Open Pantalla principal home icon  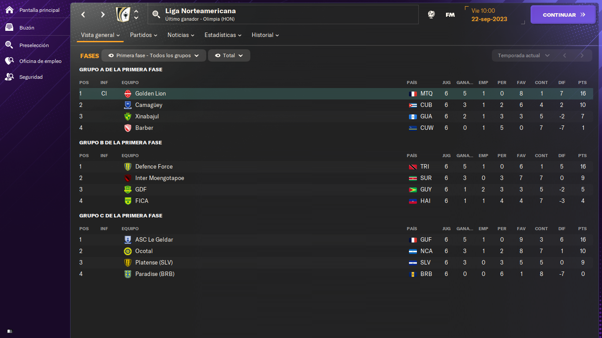[9, 10]
